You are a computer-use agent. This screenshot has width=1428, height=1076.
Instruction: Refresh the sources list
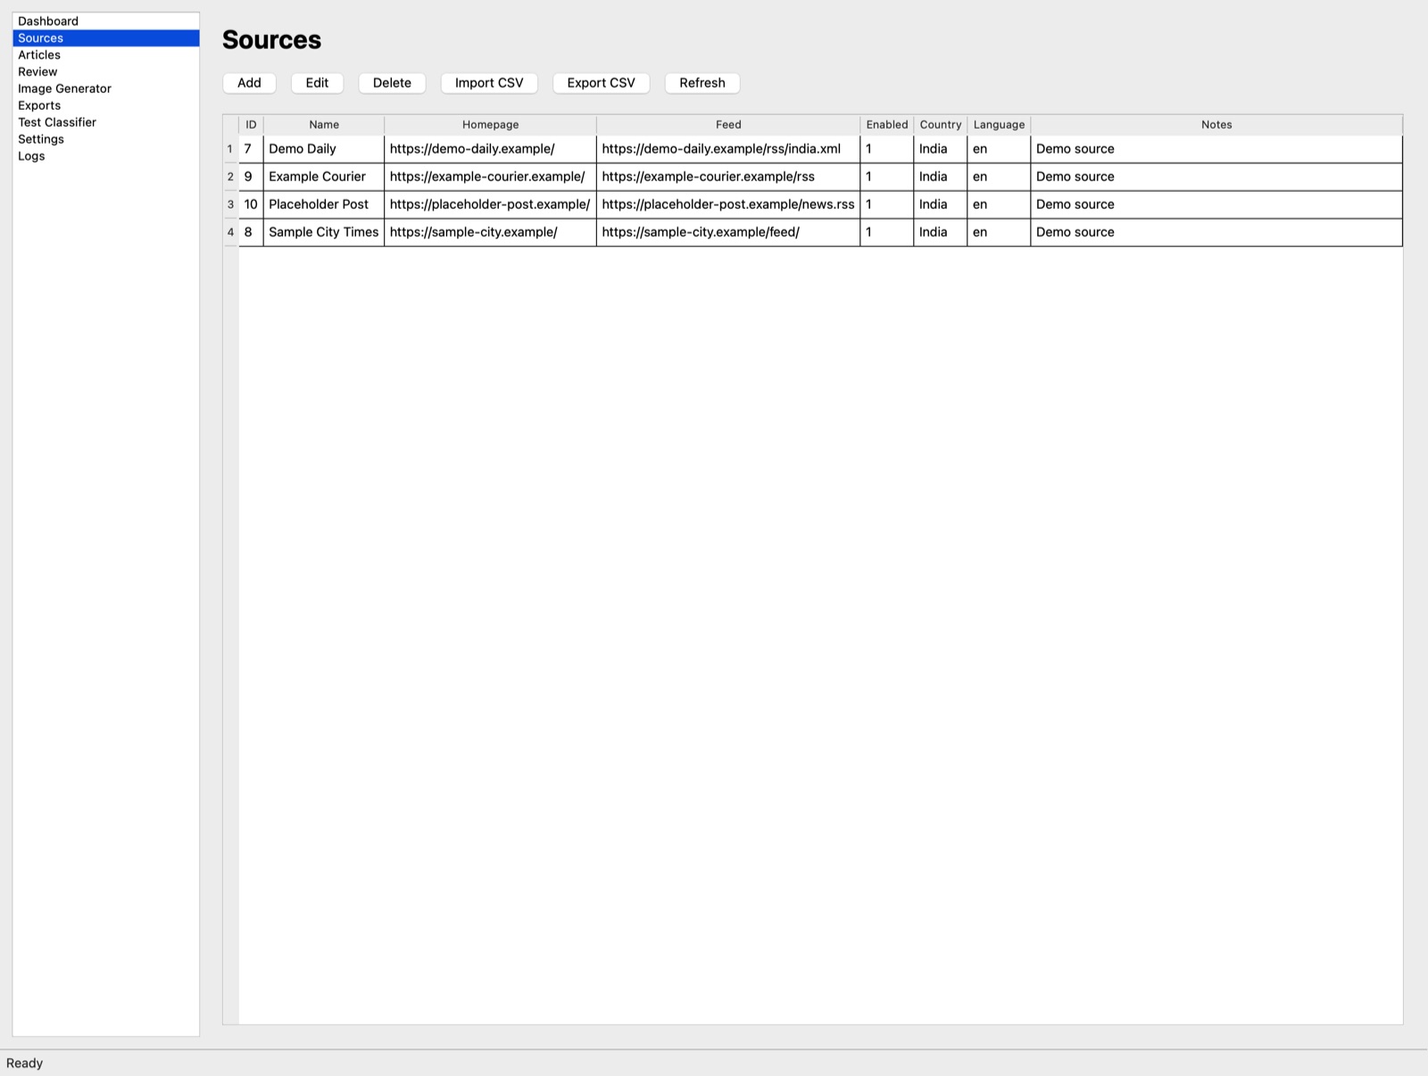coord(702,83)
